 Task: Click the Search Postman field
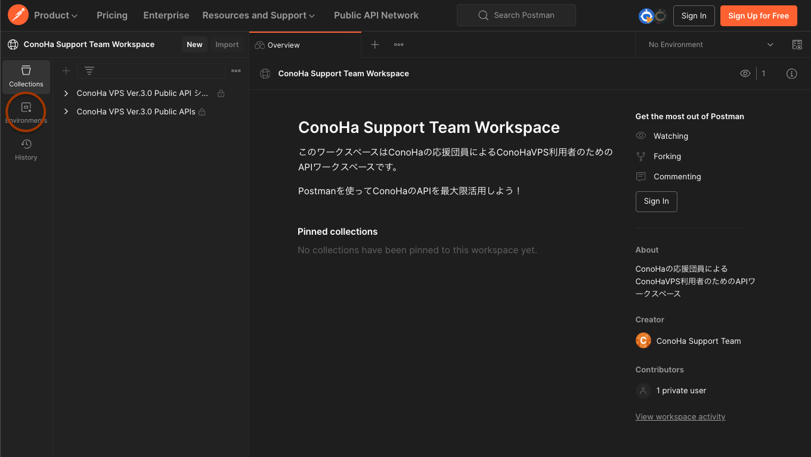pyautogui.click(x=516, y=15)
